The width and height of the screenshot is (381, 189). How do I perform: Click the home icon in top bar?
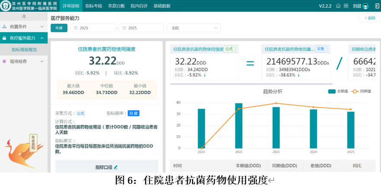339,6
